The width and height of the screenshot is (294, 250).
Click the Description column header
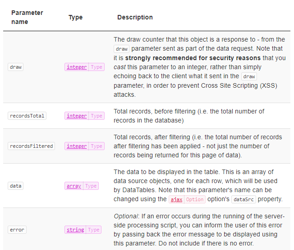(x=135, y=17)
